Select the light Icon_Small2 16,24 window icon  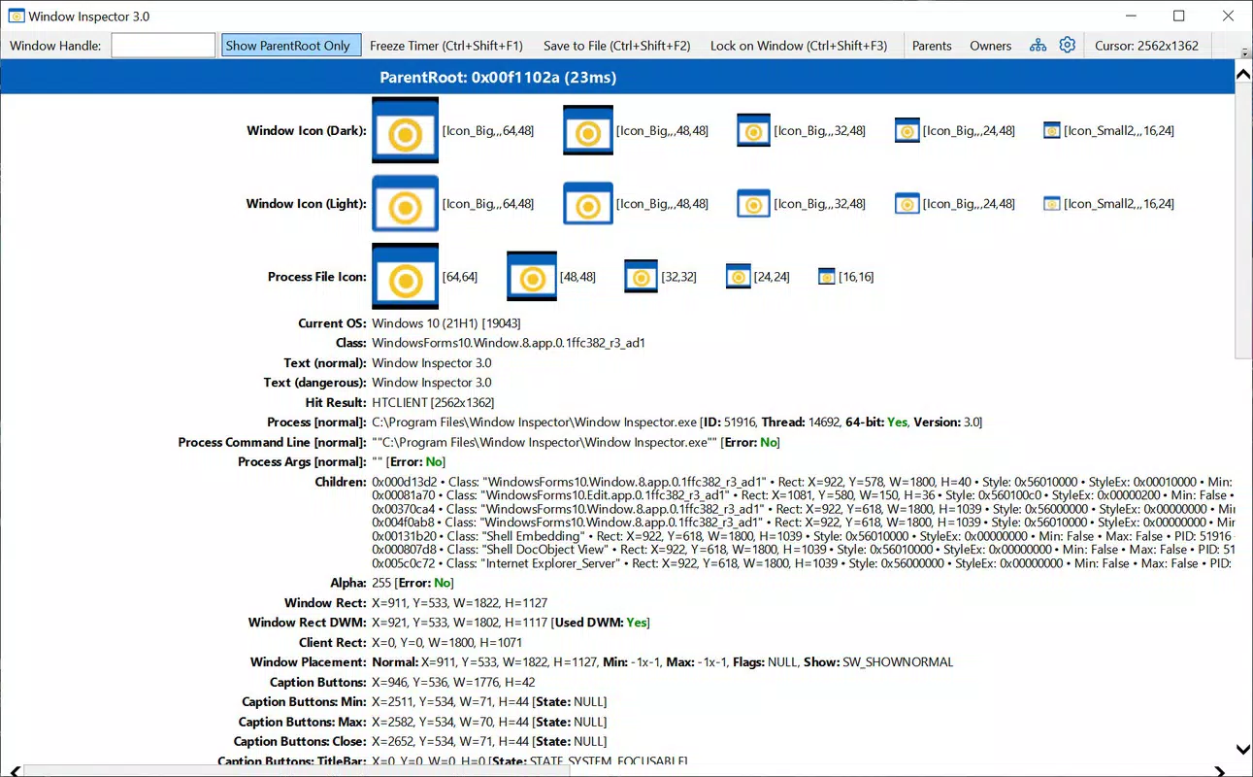tap(1051, 204)
